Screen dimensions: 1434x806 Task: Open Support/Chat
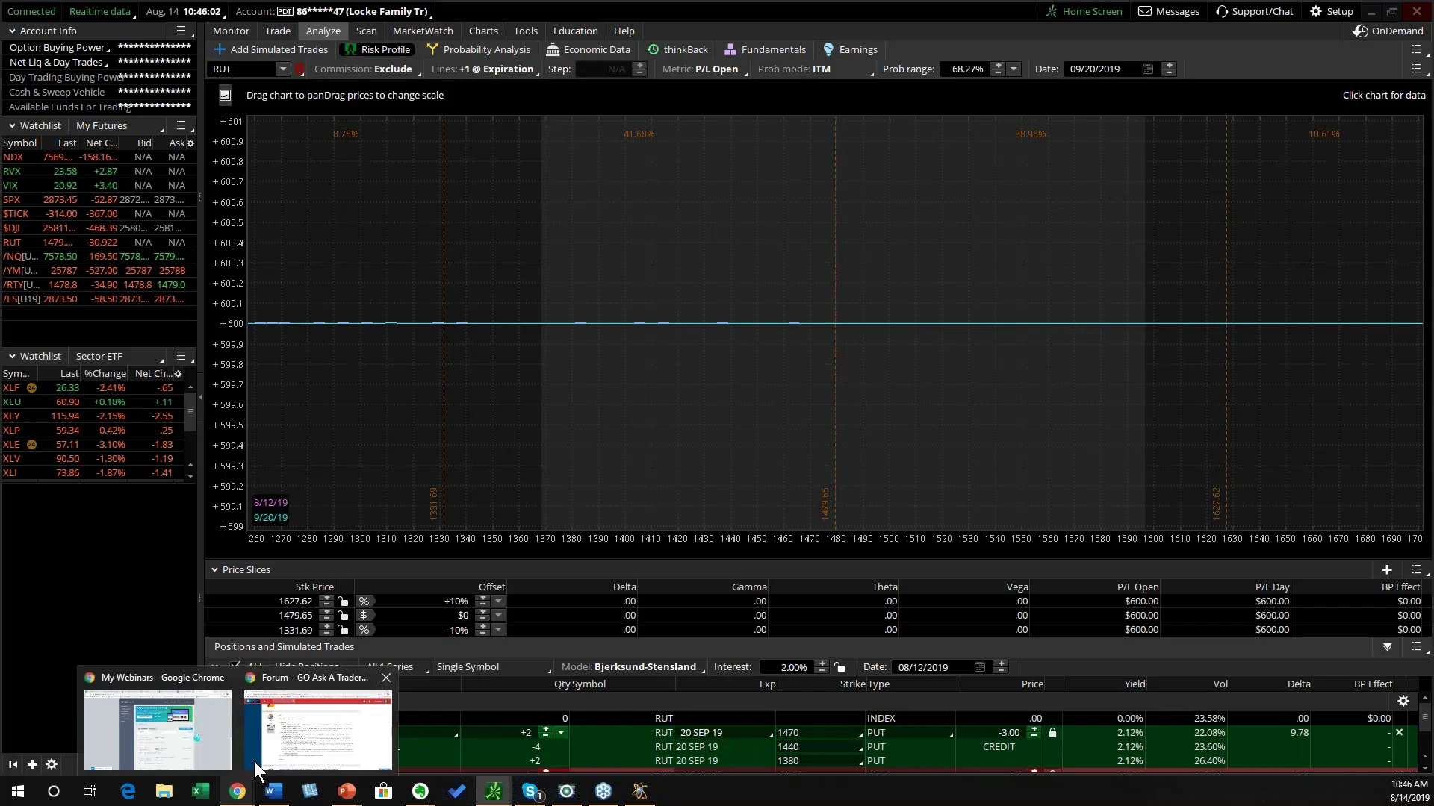(1255, 11)
